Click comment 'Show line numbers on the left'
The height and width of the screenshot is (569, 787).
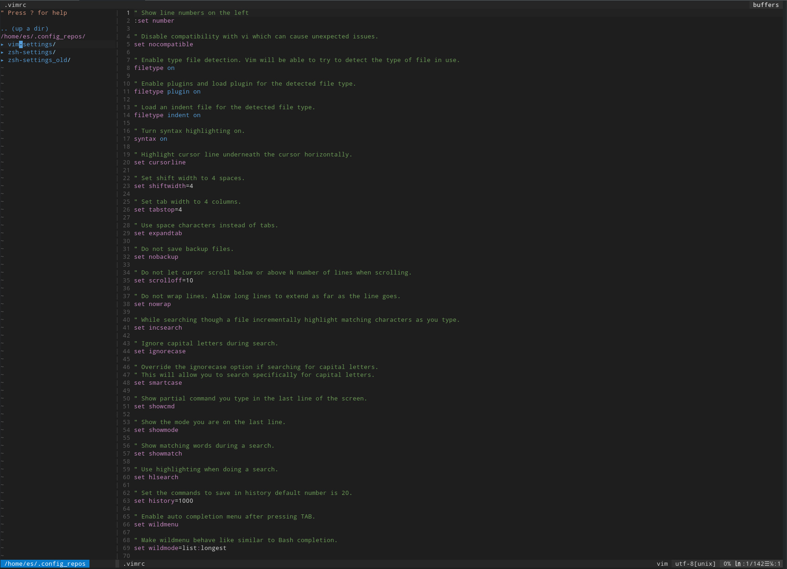[x=191, y=13]
